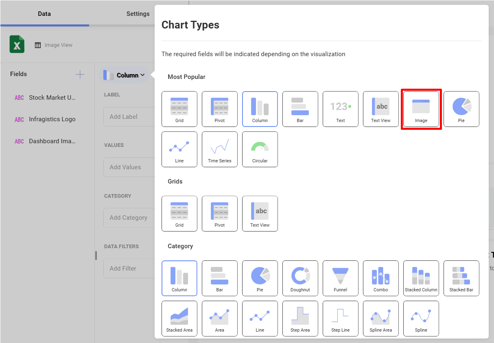Select the Image visualization type
494x343 pixels.
[421, 109]
